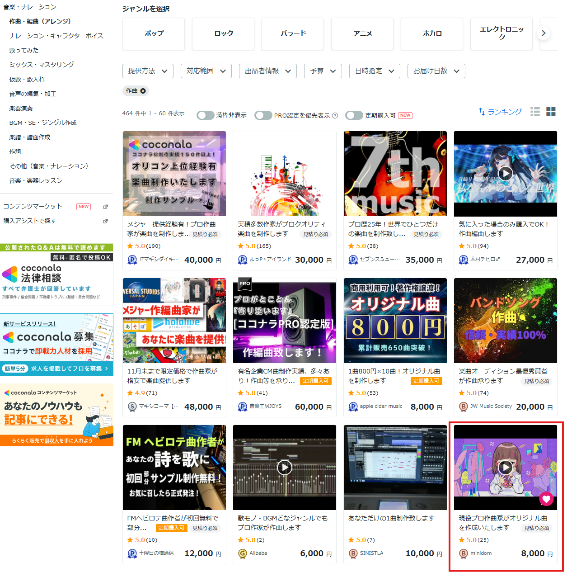The width and height of the screenshot is (567, 572).
Task: Switch to grid view layout icon
Action: 551,112
